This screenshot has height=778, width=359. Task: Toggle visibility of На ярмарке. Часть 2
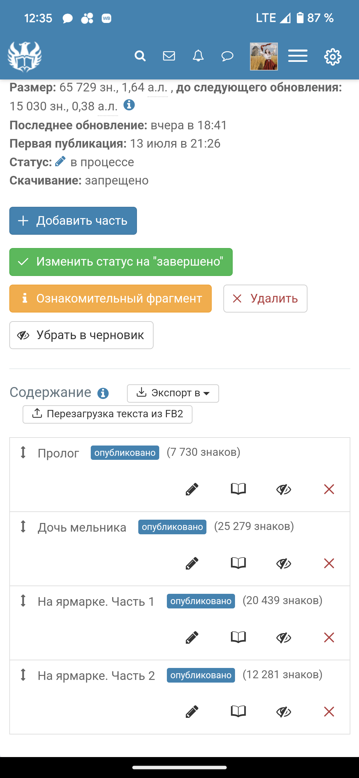[x=284, y=712]
